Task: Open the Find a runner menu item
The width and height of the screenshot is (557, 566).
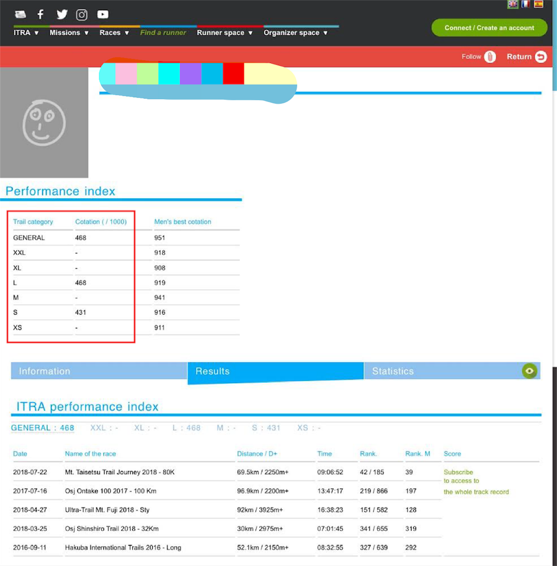Action: point(163,33)
